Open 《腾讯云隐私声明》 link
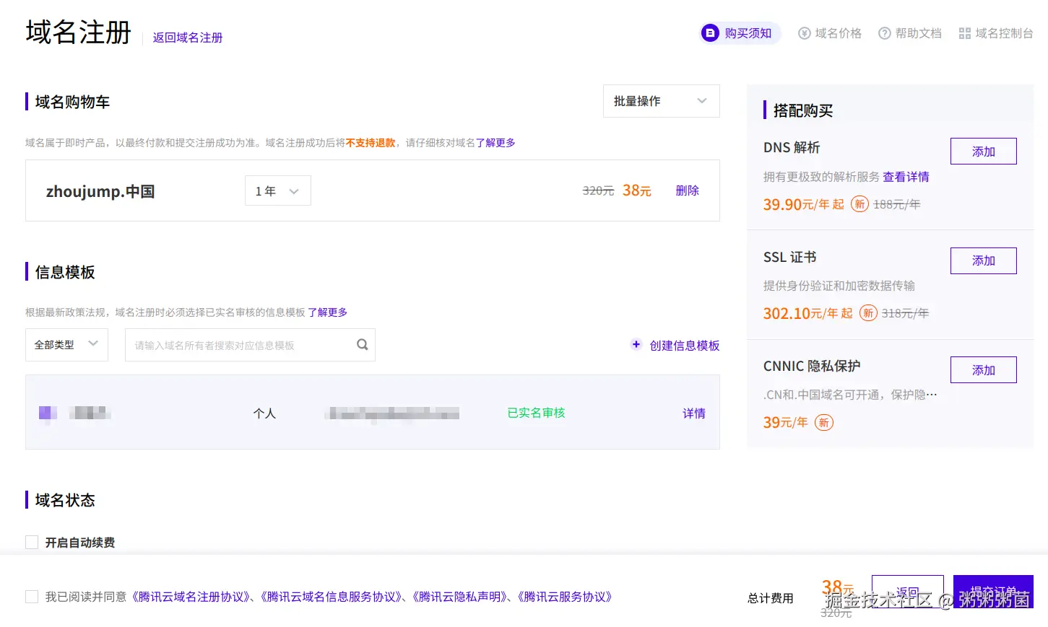This screenshot has height=627, width=1048. pyautogui.click(x=460, y=597)
